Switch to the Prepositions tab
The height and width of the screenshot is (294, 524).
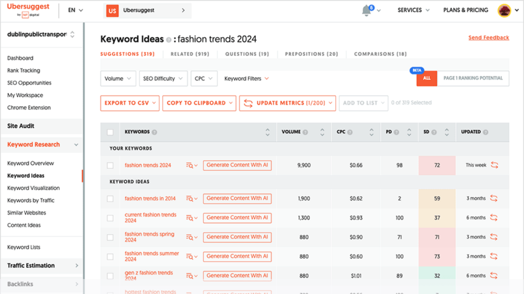pyautogui.click(x=312, y=54)
